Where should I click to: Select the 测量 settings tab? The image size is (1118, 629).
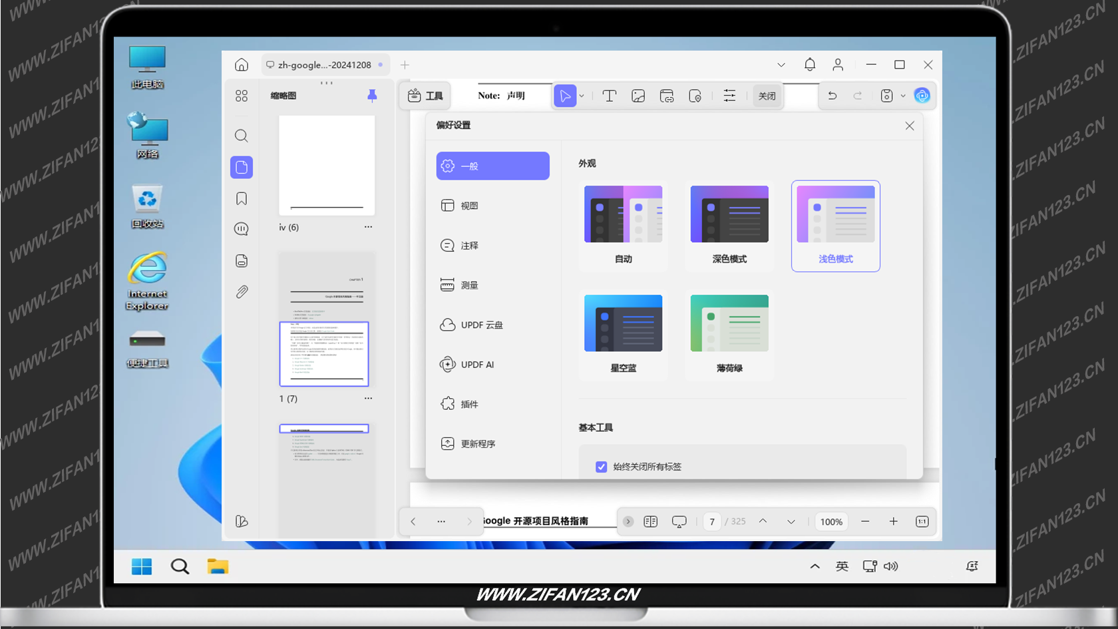click(493, 285)
